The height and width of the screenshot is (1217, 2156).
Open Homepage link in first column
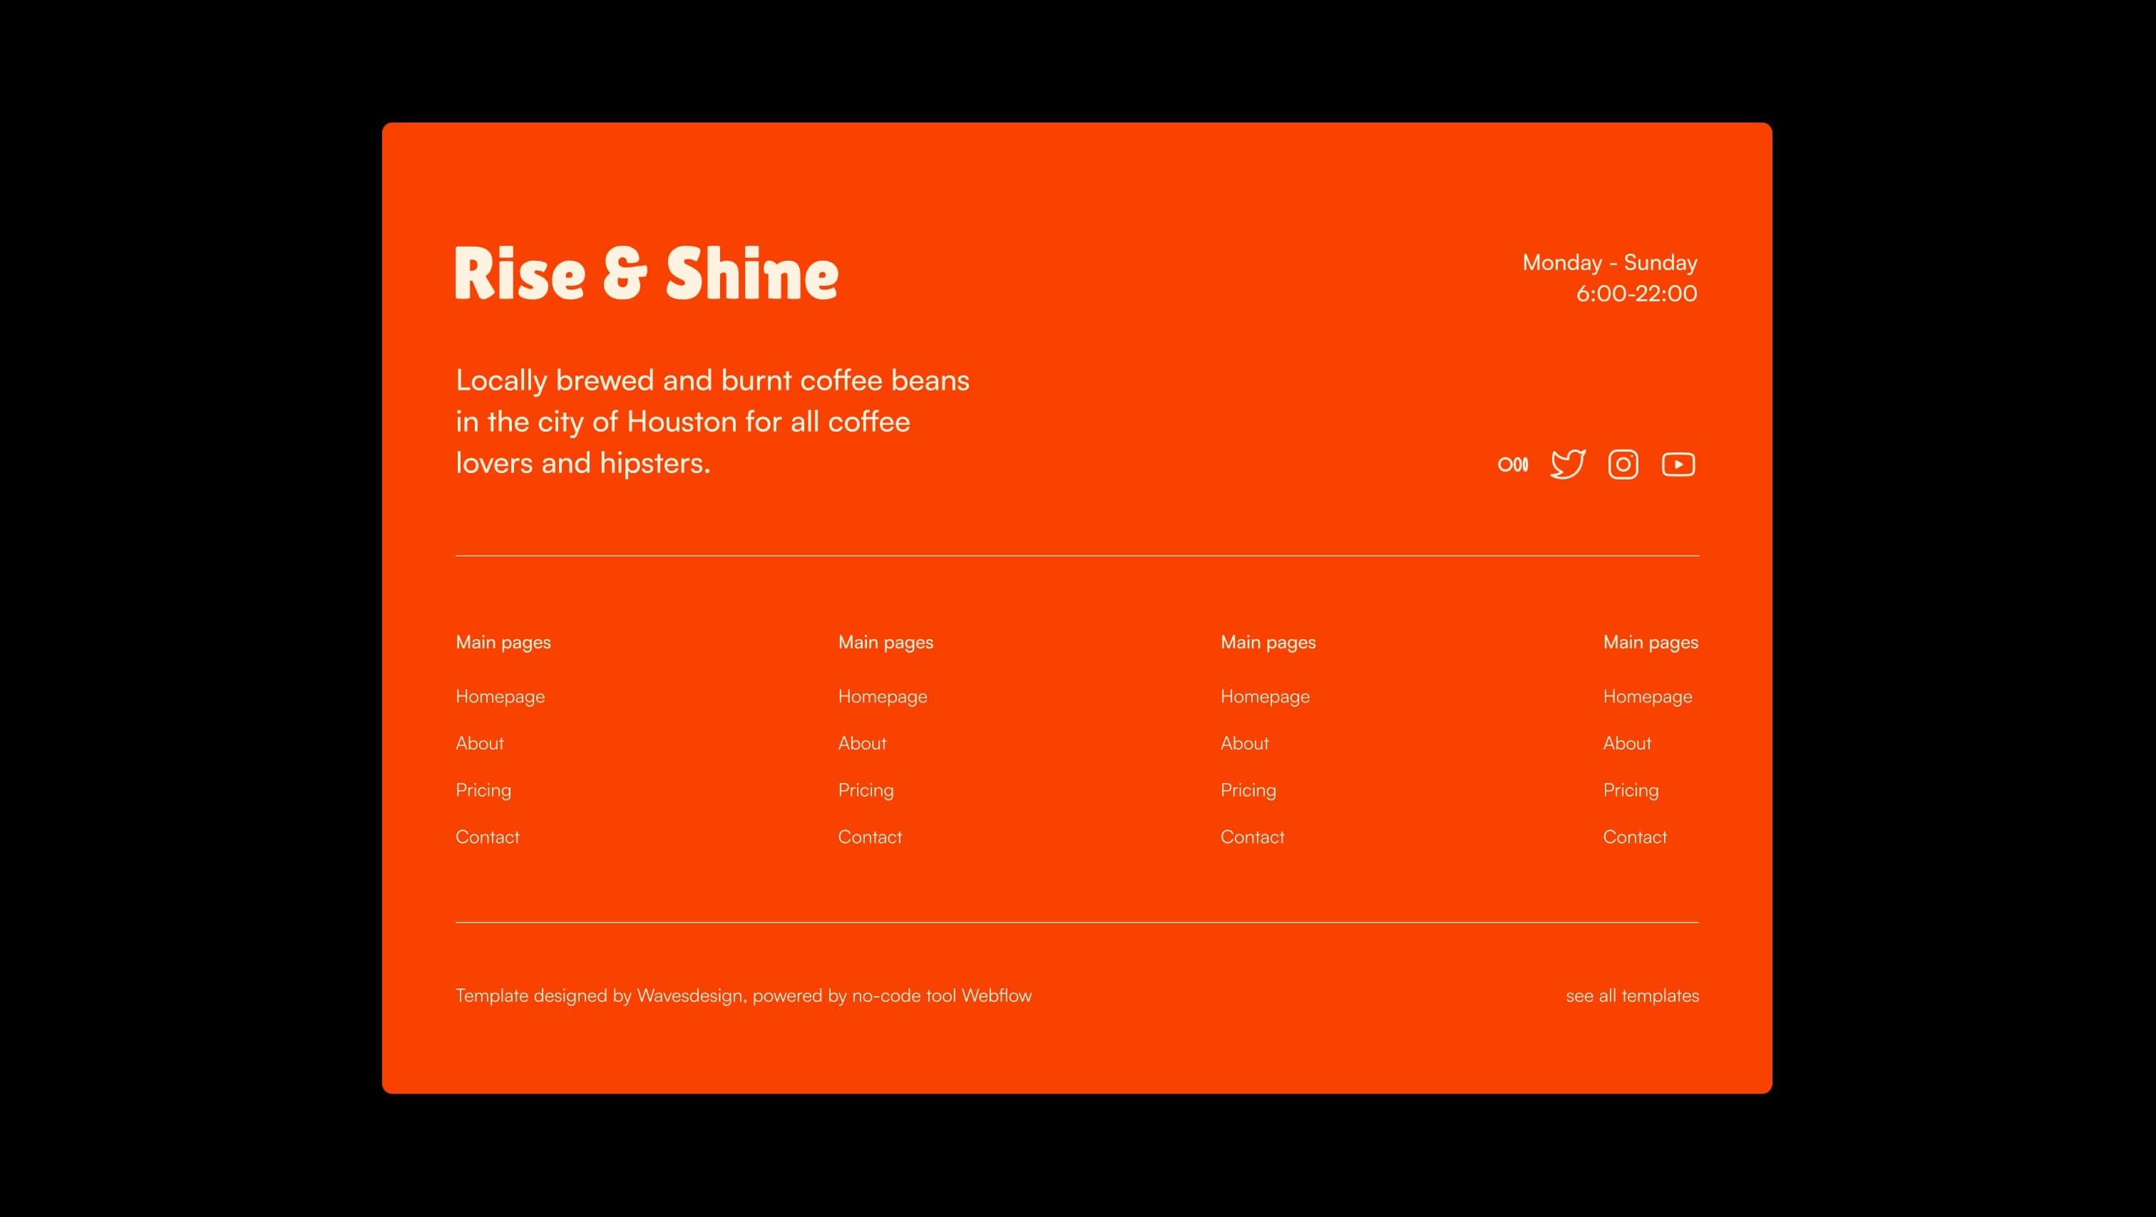click(x=500, y=697)
